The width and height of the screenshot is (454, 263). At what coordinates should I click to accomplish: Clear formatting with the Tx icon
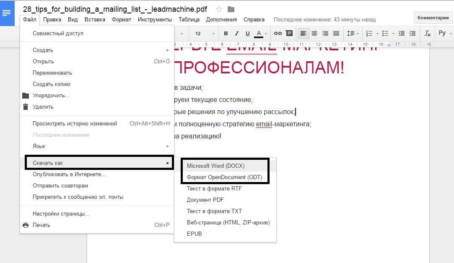click(x=427, y=33)
